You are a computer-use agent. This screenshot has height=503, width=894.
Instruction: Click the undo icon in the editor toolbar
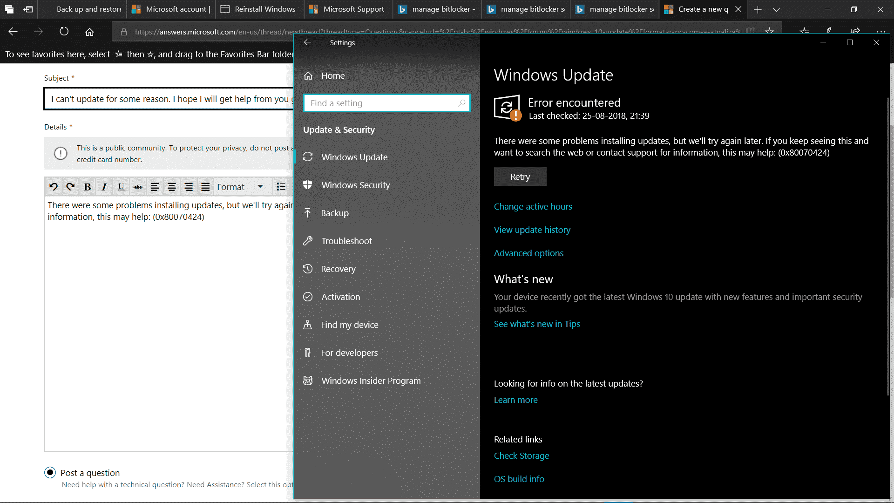53,187
